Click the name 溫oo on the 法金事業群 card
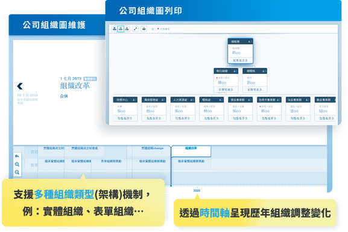The image size is (348, 232). pyautogui.click(x=294, y=111)
